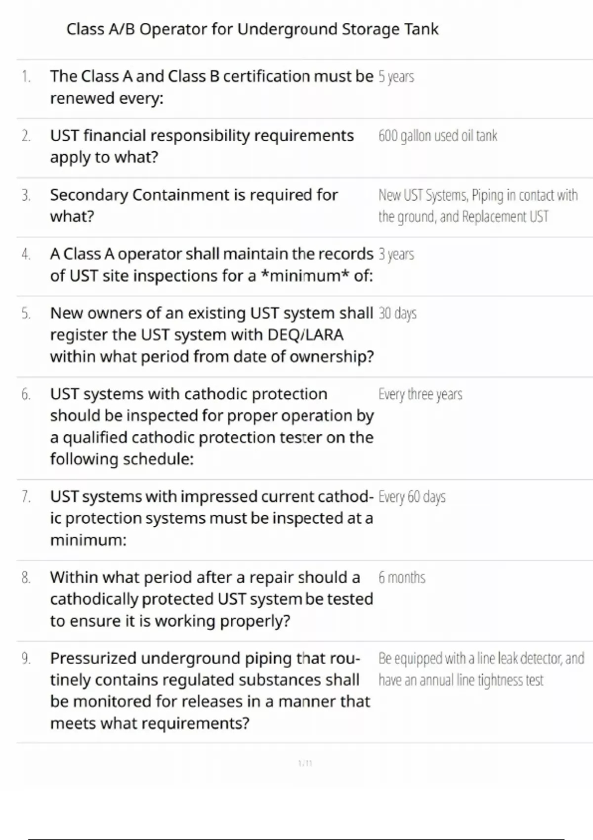Click the UST financial responsibility requirements question
The width and height of the screenshot is (593, 840).
pos(202,146)
